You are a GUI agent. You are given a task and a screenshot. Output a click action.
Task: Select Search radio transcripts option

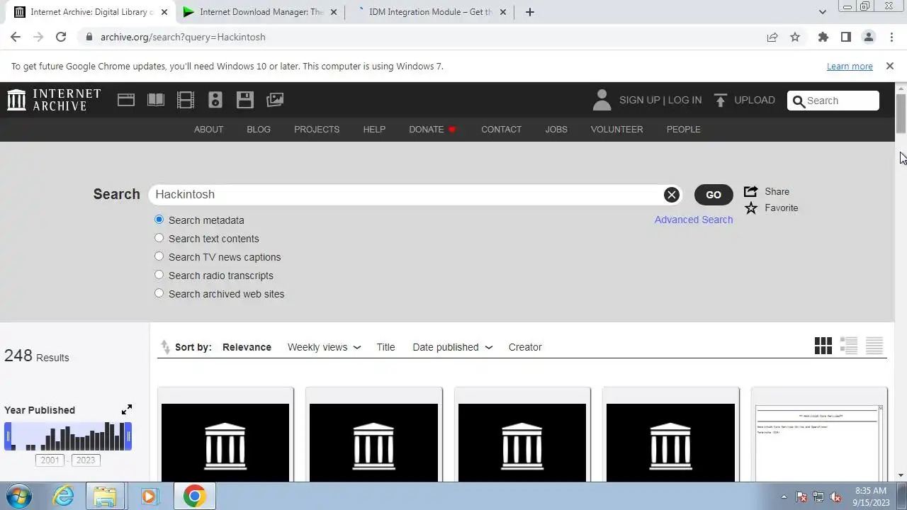pos(159,275)
